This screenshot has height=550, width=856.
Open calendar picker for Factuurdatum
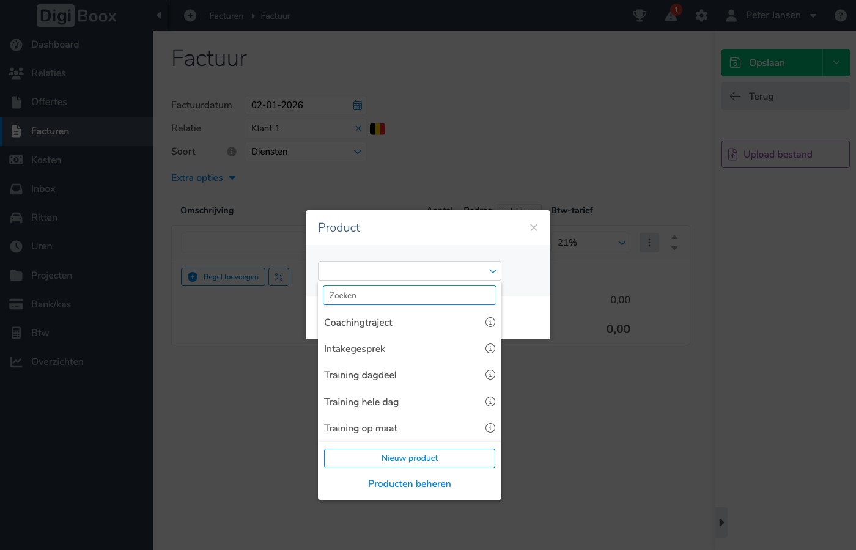358,105
